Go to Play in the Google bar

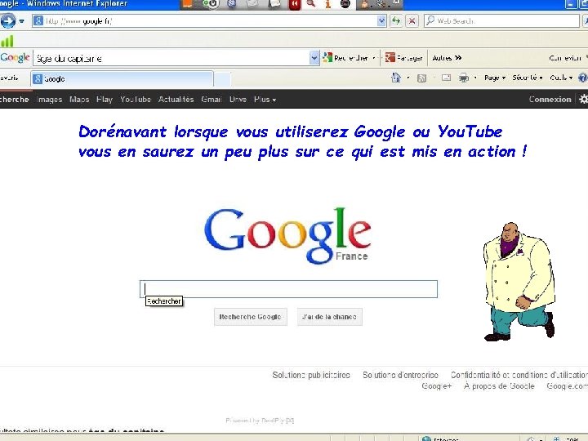(105, 100)
